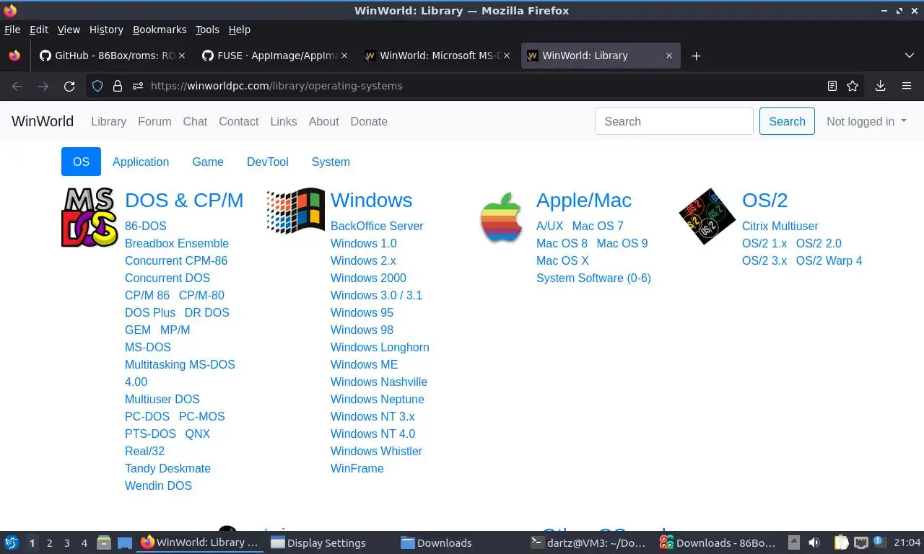924x554 pixels.
Task: Click the pinned Firefox tab icon
Action: [x=14, y=56]
